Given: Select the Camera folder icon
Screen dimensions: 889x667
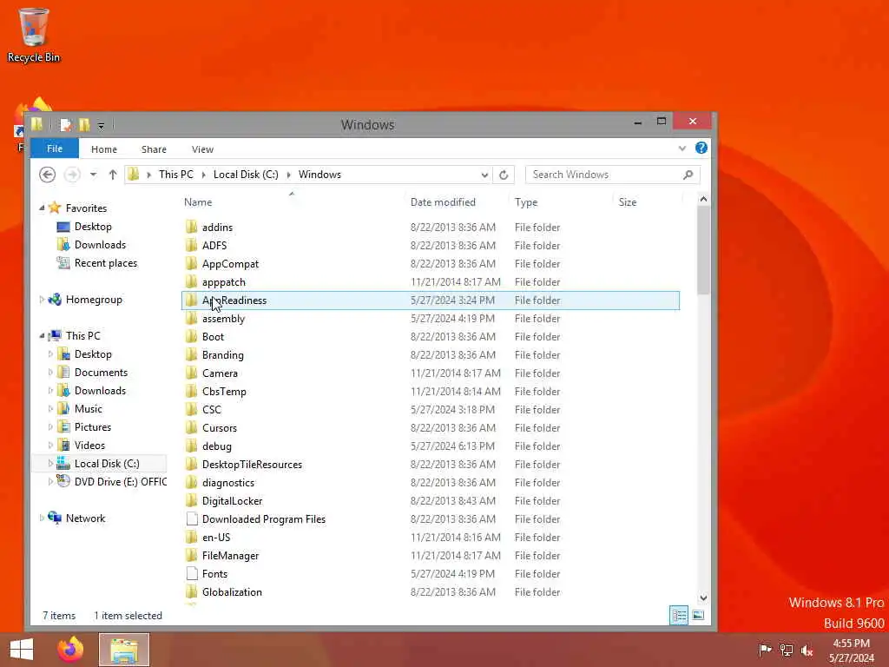Looking at the screenshot, I should pyautogui.click(x=192, y=373).
